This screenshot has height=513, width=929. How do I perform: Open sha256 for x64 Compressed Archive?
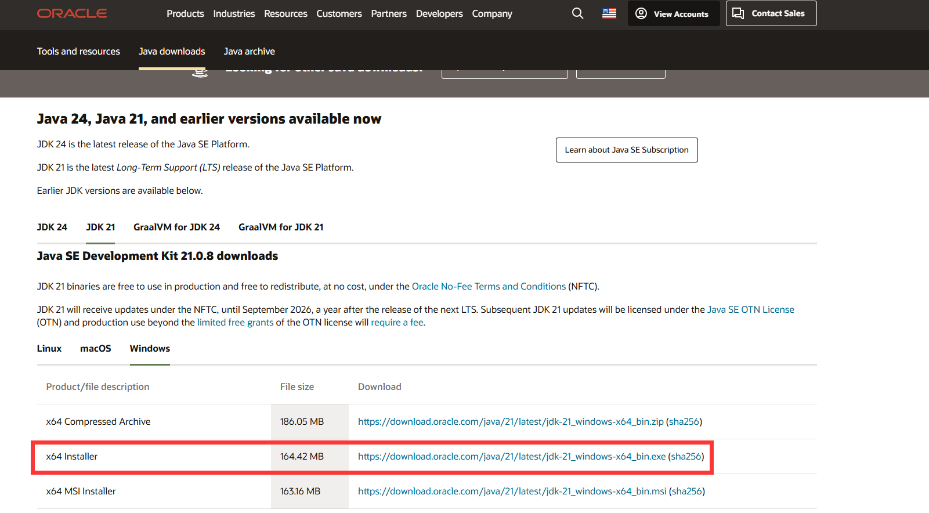pyautogui.click(x=684, y=421)
